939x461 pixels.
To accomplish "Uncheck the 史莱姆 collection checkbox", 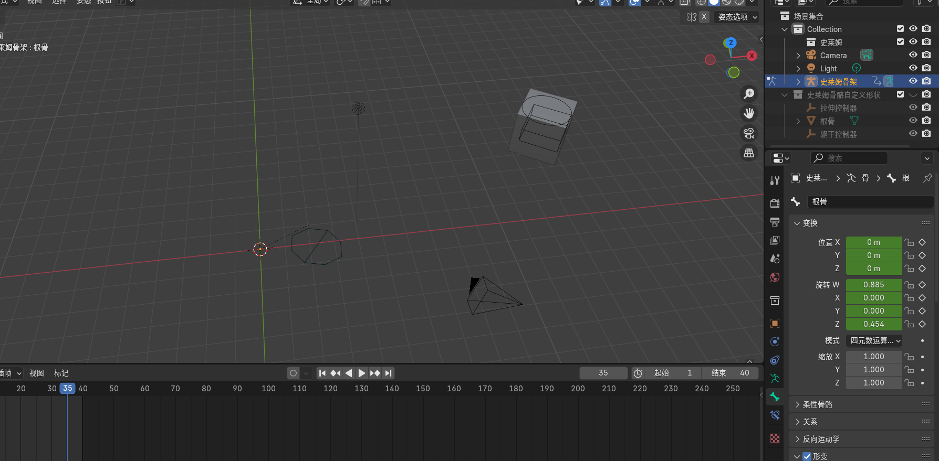I will (900, 42).
